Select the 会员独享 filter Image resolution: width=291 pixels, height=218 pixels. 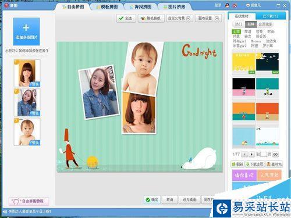point(265,24)
